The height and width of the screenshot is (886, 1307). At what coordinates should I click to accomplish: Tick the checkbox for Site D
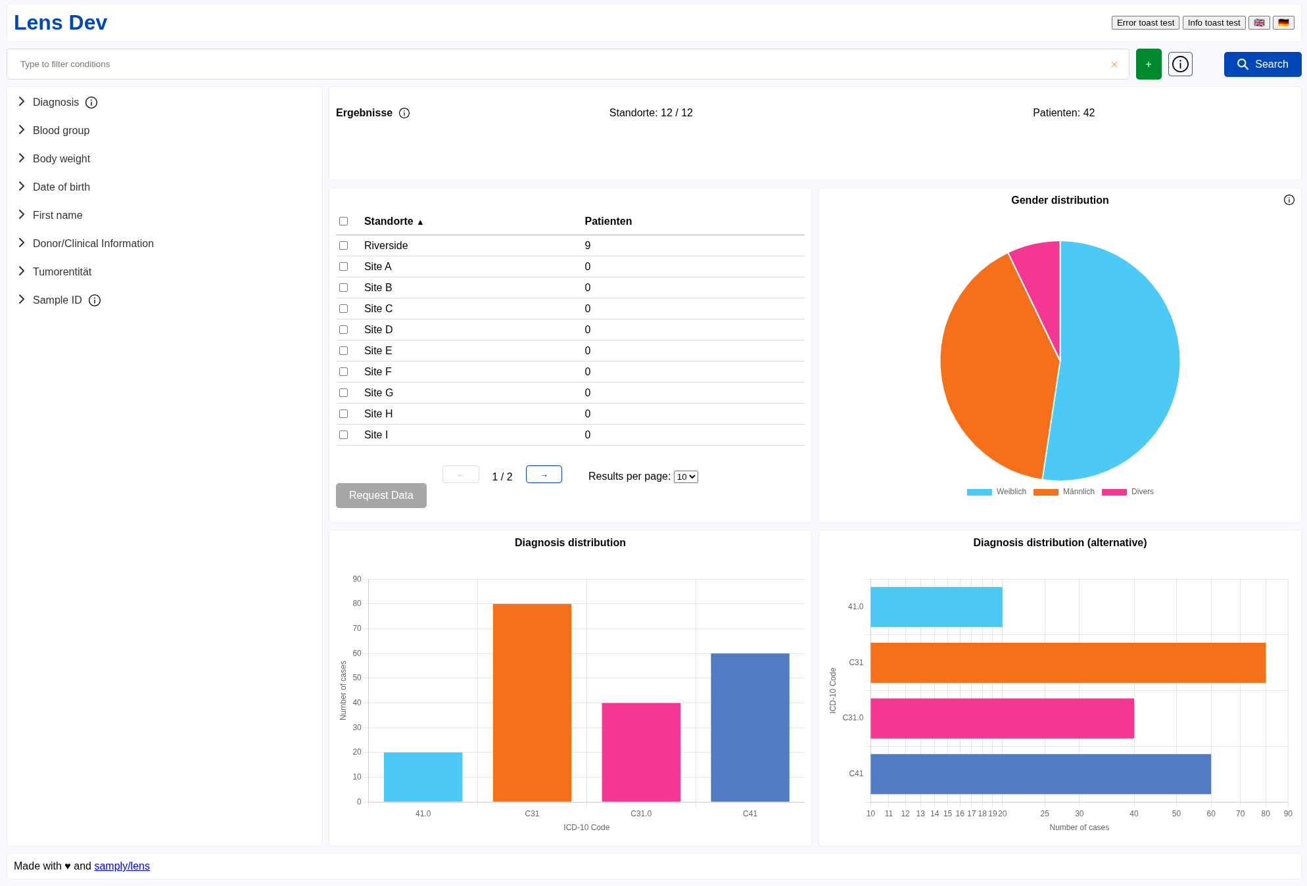coord(343,330)
